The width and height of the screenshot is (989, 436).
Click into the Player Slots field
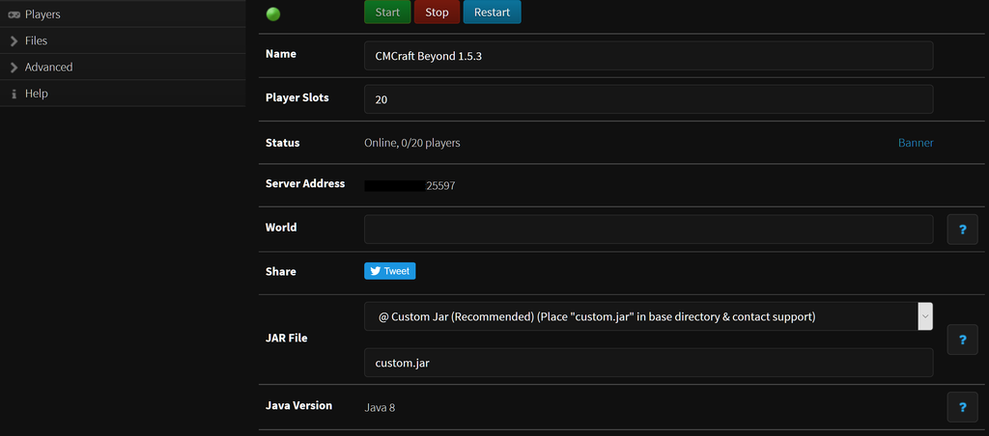coord(648,99)
